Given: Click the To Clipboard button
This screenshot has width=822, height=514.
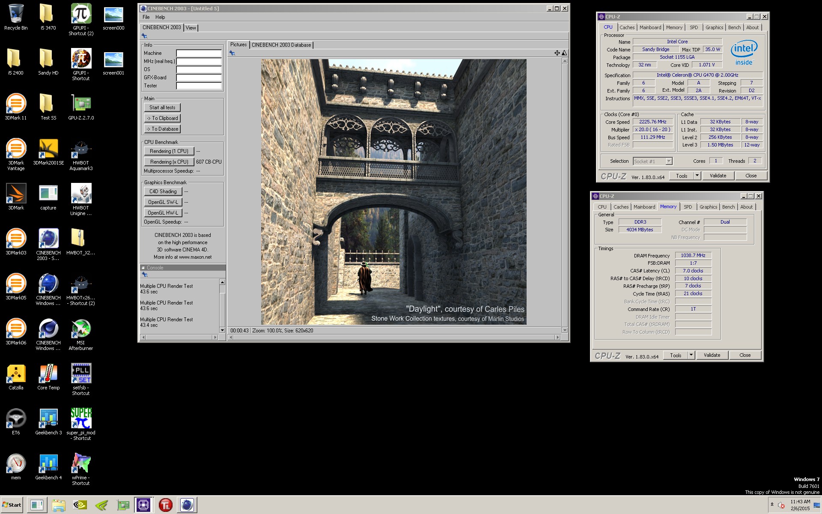Looking at the screenshot, I should tap(162, 118).
